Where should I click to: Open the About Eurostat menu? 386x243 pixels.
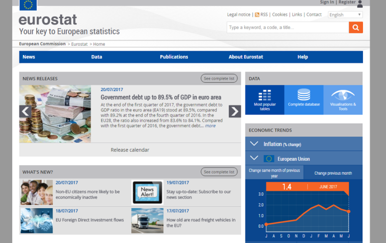coord(246,57)
